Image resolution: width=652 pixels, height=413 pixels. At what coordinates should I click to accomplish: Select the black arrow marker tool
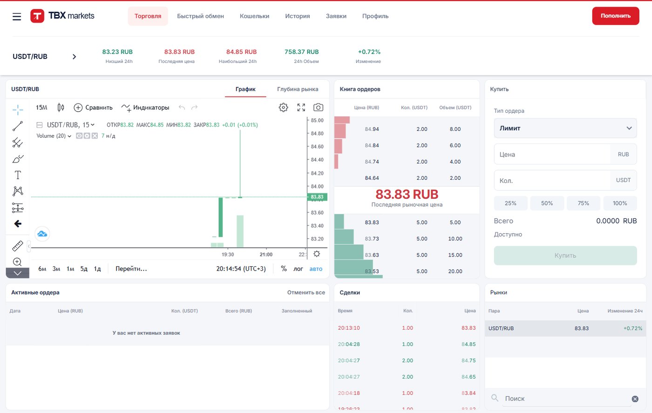(18, 224)
